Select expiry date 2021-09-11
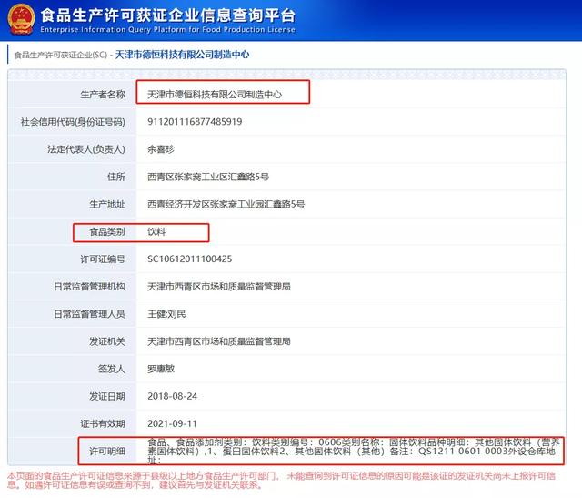 coord(172,424)
